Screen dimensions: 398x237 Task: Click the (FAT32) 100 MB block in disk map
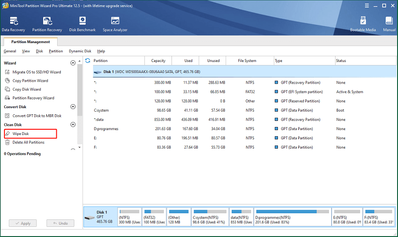(154, 217)
